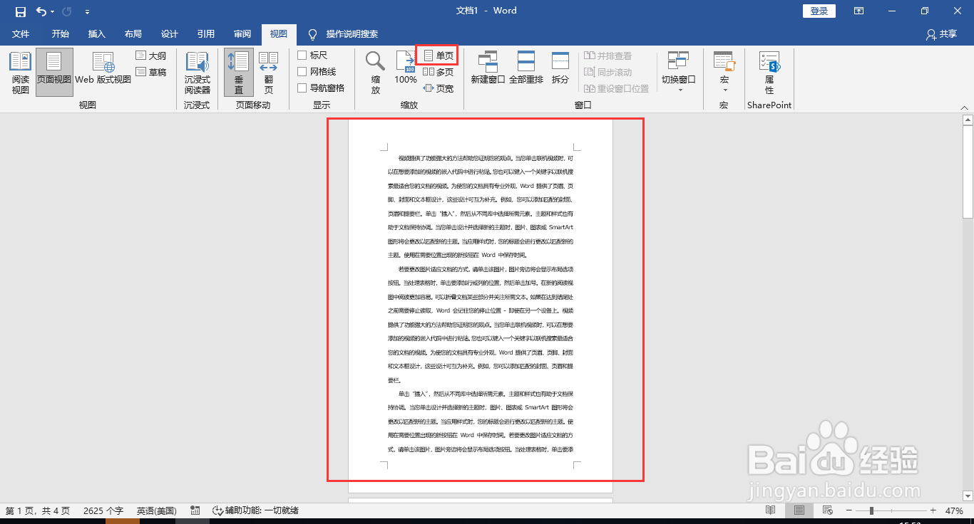Open a 新建窗口 new window
The height and width of the screenshot is (524, 974).
[x=488, y=68]
